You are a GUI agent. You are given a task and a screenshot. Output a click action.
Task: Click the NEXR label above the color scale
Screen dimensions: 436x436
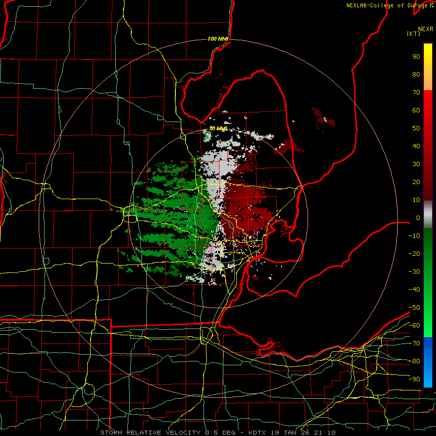pos(426,29)
